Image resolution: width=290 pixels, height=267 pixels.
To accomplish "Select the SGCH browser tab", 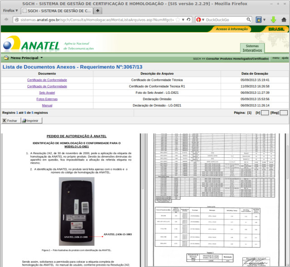I will 57,10.
